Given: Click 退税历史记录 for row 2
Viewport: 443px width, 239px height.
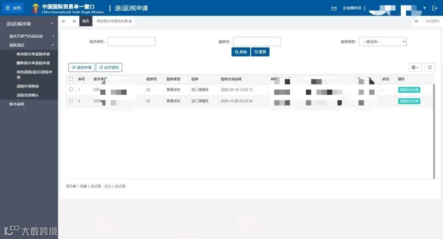Looking at the screenshot, I should 409,101.
